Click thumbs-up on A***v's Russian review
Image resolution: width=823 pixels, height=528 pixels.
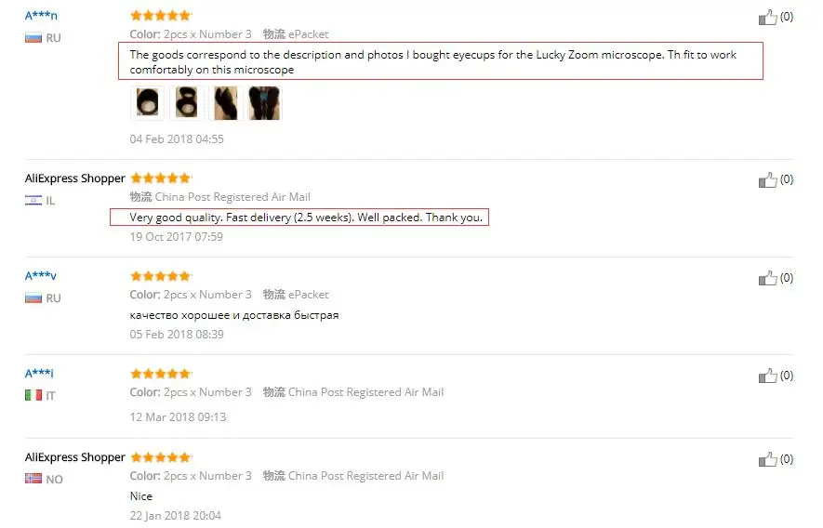click(x=767, y=278)
